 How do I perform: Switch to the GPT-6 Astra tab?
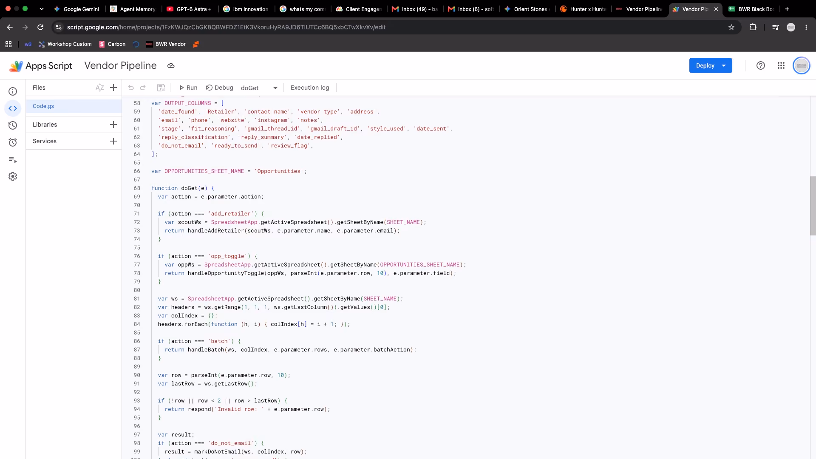pos(190,9)
